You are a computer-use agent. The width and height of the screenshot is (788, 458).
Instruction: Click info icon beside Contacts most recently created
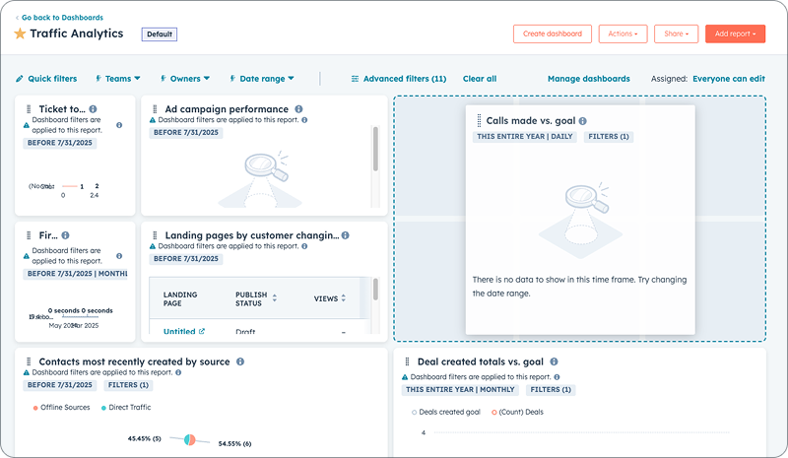click(240, 361)
